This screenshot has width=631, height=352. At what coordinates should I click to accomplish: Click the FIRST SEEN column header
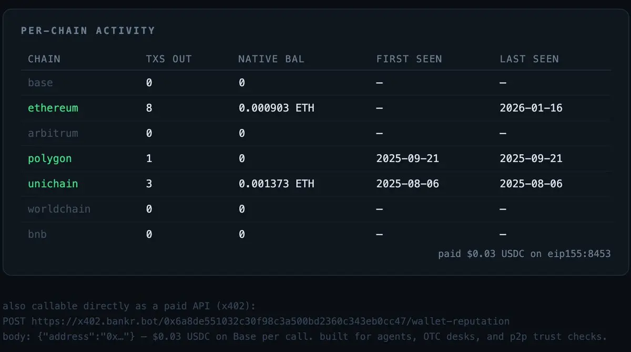point(409,59)
